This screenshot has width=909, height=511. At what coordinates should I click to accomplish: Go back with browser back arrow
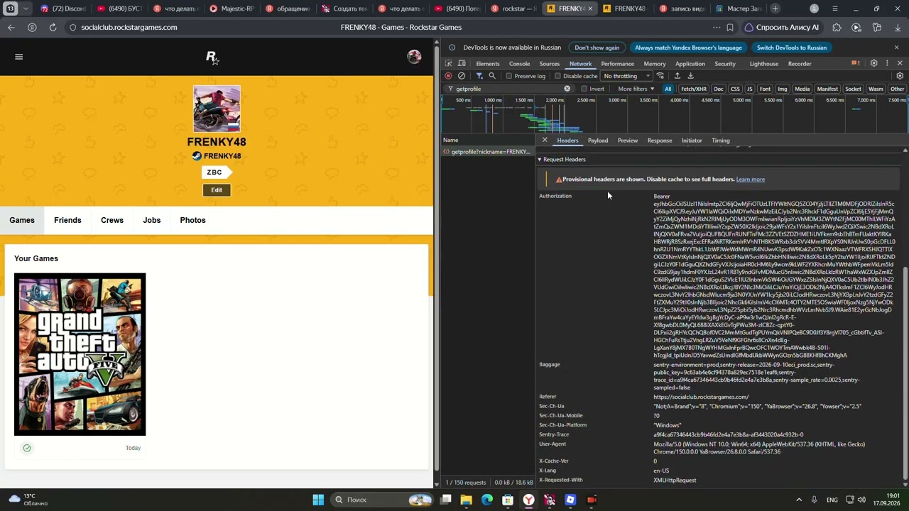click(x=11, y=28)
